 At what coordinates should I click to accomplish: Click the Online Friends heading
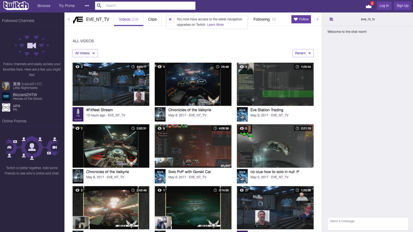[x=14, y=121]
